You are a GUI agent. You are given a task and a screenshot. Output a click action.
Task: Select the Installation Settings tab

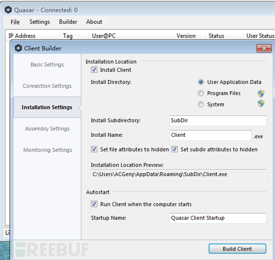pos(47,107)
